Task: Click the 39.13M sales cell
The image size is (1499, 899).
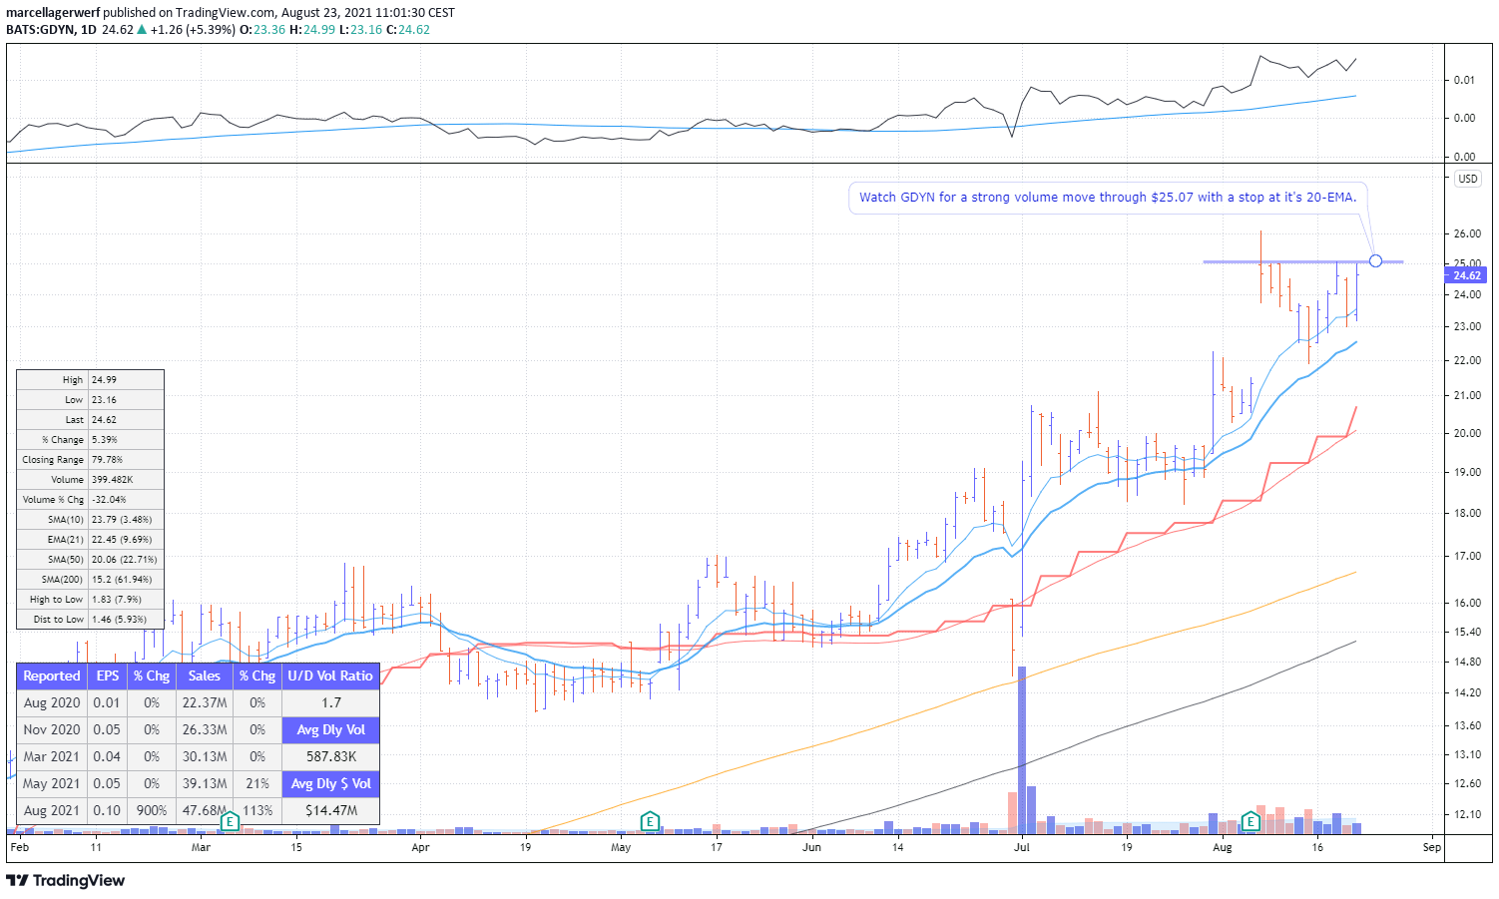Action: 205,783
